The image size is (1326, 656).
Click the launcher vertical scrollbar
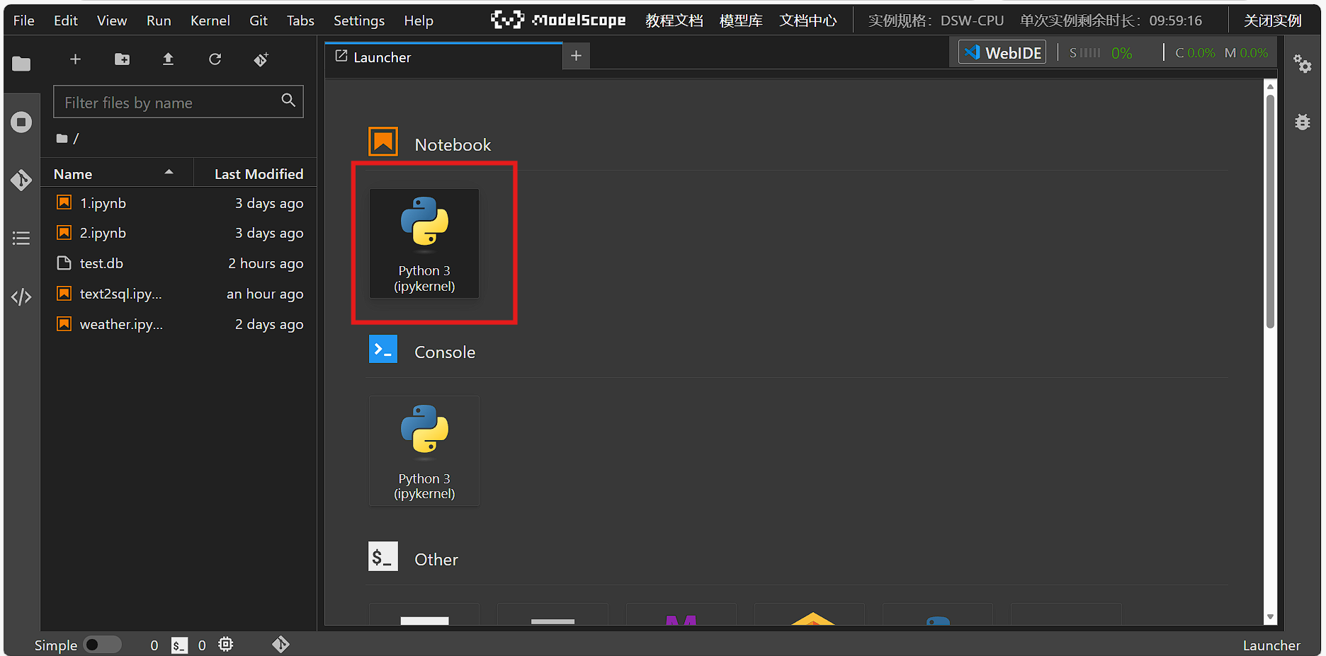pos(1270,212)
